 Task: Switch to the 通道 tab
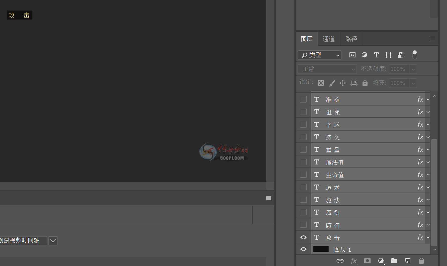click(329, 39)
